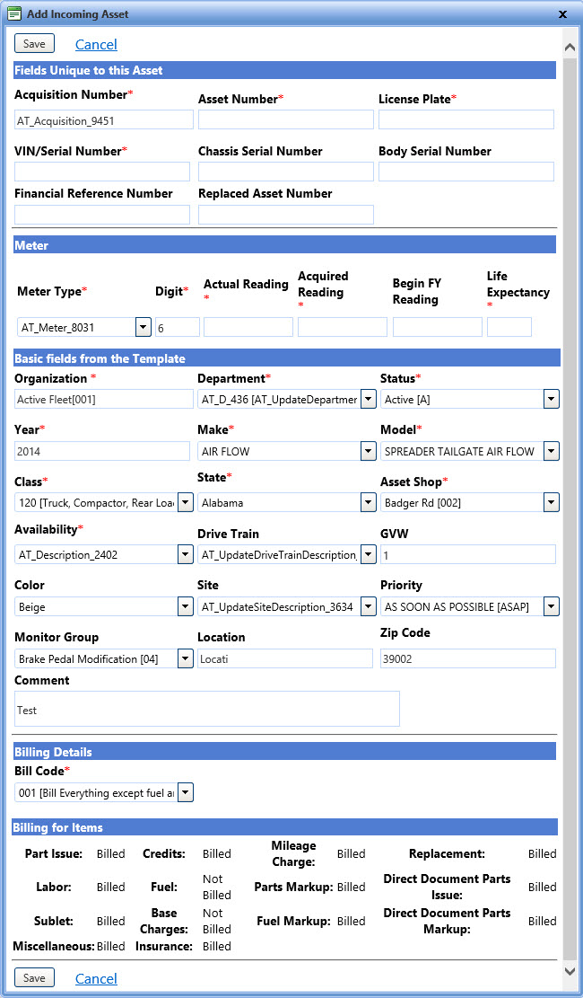Focus the Actual Reading field
This screenshot has height=998, width=583.
tap(248, 327)
